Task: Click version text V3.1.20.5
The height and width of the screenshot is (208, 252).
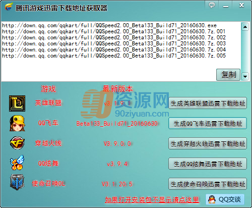Action: point(117,184)
